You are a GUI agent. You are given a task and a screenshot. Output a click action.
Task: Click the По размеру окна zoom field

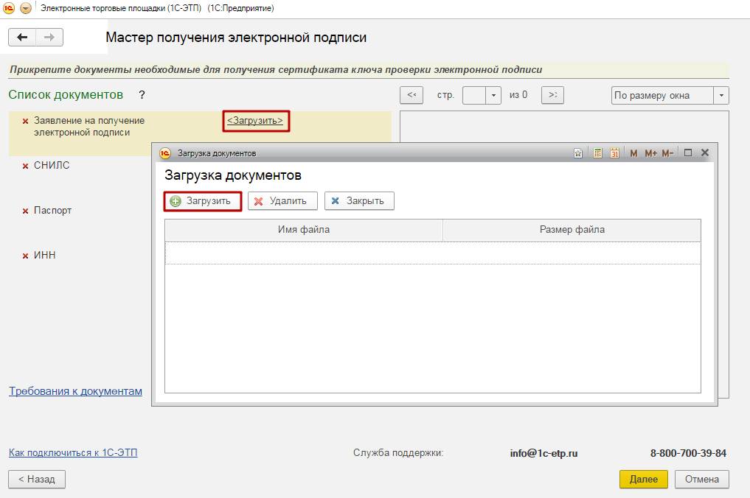click(x=662, y=95)
